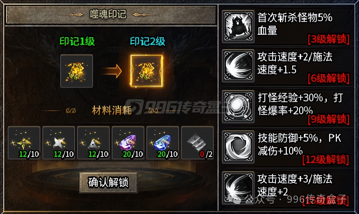Select the glowing level 2 mark icon
Viewport: 359px width, 214px height.
[x=147, y=71]
